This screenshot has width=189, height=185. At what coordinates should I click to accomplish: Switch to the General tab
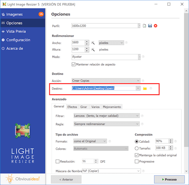[x=59, y=106]
